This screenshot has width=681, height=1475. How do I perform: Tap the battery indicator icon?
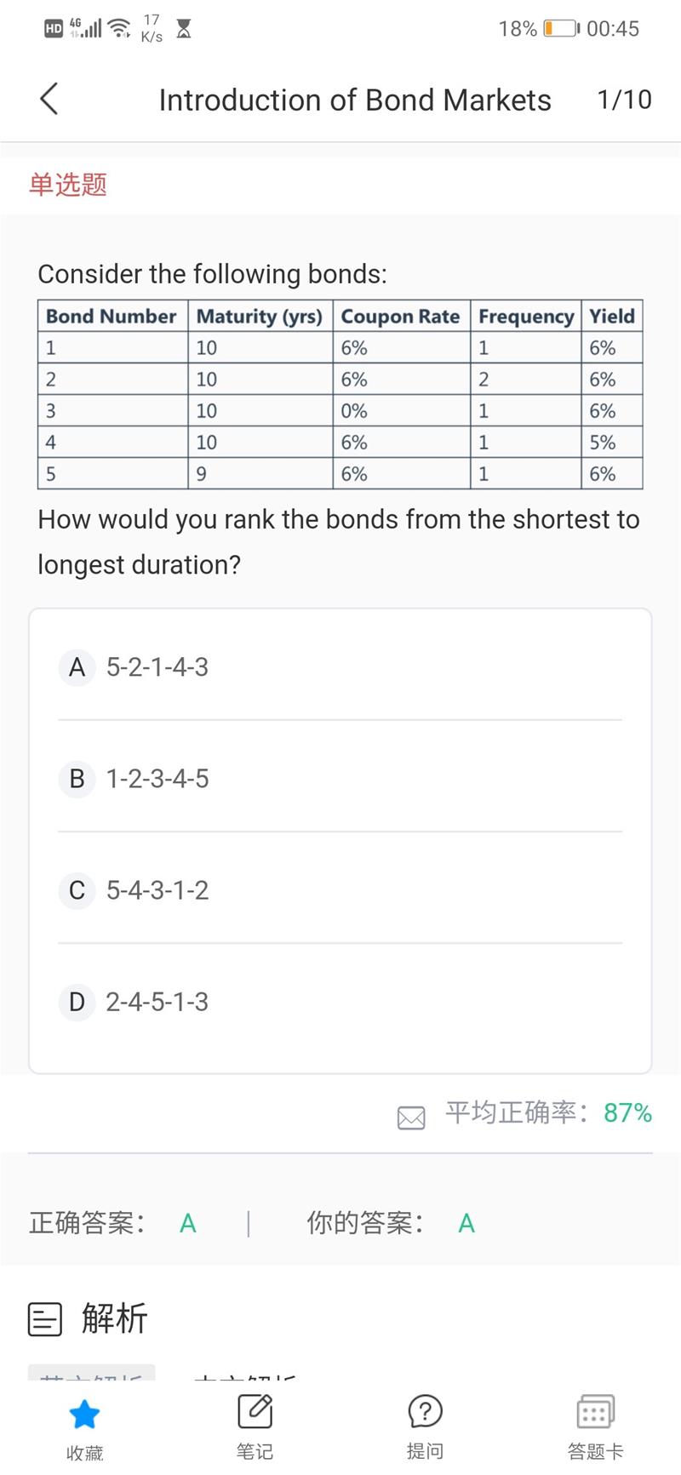pyautogui.click(x=561, y=29)
